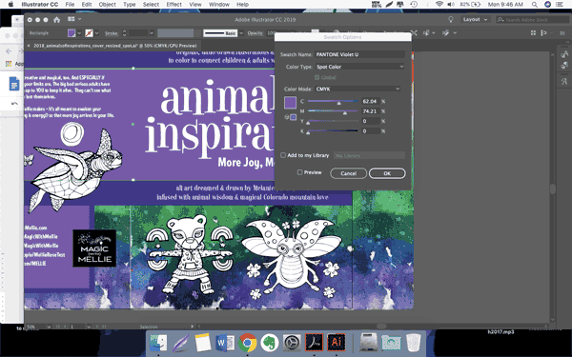Open the quill feather app in Dock
Screen dimensions: 572x357
tap(180, 343)
